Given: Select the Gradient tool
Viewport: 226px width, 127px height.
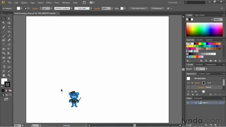Looking at the screenshot, I should click(9, 58).
